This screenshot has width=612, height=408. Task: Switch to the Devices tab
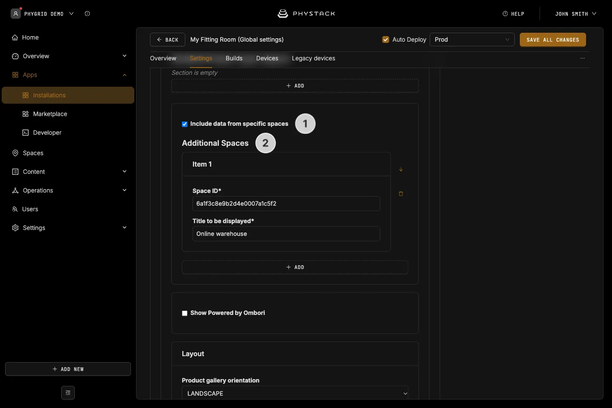[267, 58]
